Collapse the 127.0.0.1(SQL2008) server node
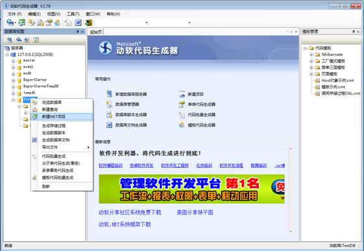Screen dimensions: 364x251 [7, 54]
